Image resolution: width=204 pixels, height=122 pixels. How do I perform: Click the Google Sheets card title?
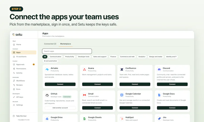95,117
